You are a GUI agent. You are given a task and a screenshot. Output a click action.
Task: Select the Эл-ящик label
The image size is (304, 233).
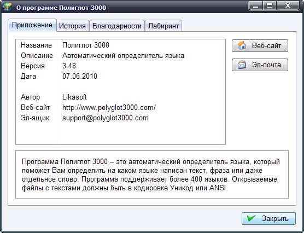coord(35,118)
